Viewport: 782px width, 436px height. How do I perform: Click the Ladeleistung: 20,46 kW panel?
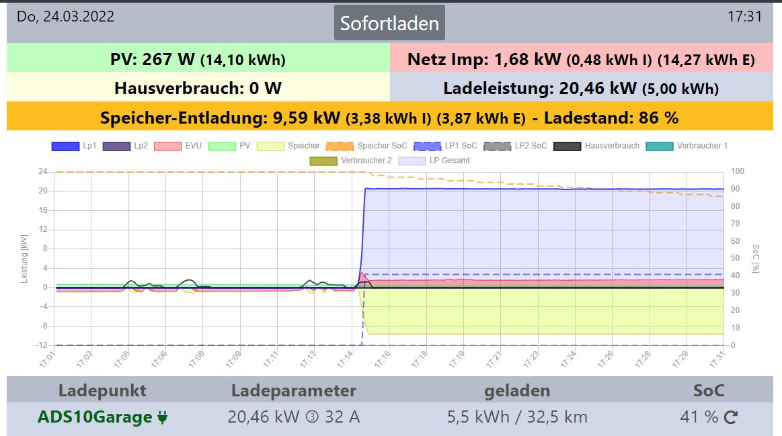582,87
